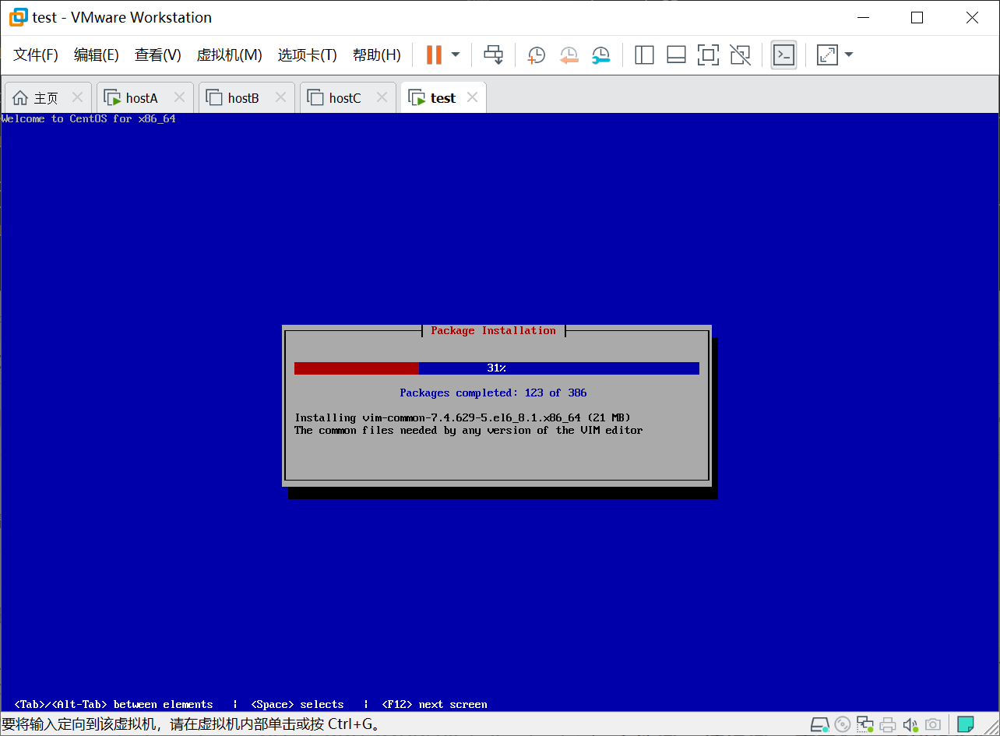The image size is (1000, 736).
Task: Open the 编辑(E) menu
Action: point(96,55)
